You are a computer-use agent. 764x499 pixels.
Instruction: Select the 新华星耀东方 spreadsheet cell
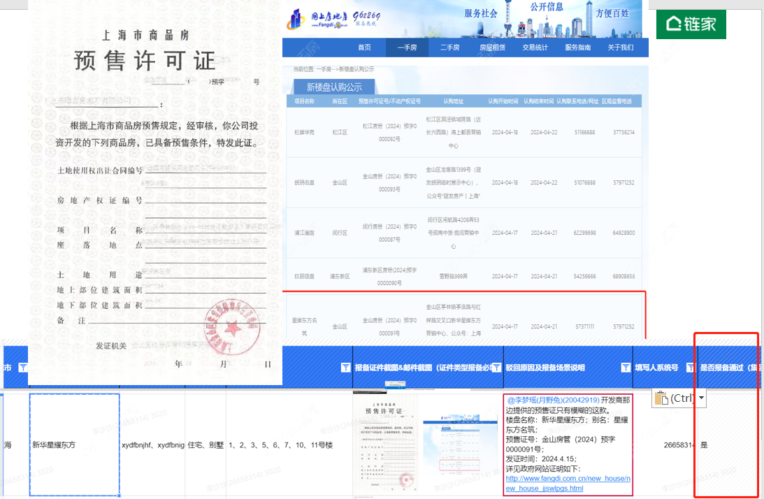(x=74, y=446)
